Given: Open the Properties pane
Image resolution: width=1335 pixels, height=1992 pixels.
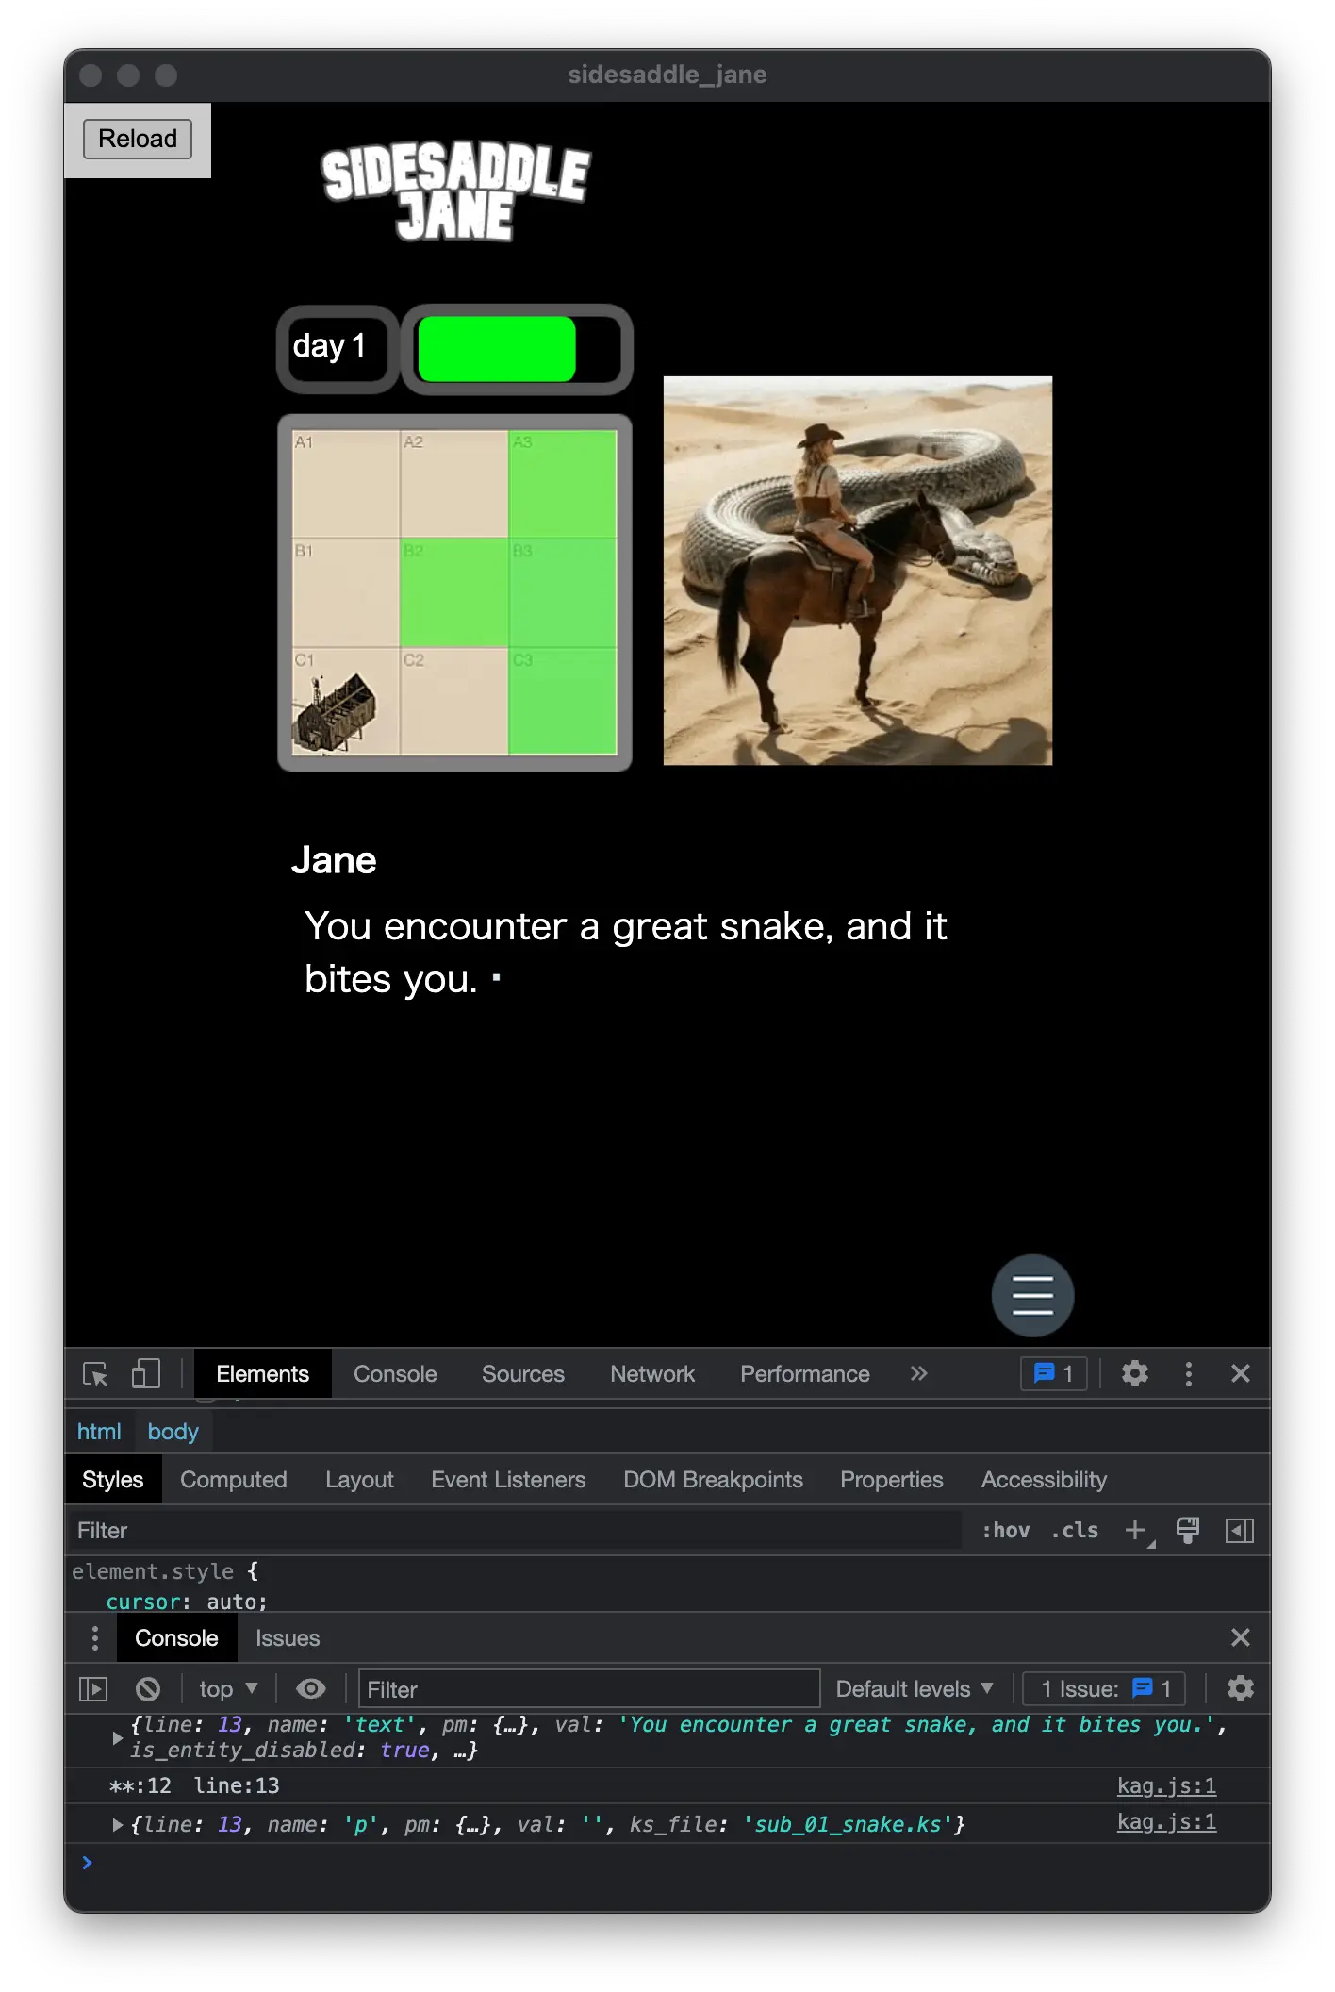Looking at the screenshot, I should pos(892,1480).
